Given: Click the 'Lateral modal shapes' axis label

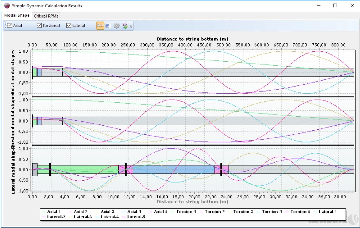Looking at the screenshot, I should coord(13,170).
